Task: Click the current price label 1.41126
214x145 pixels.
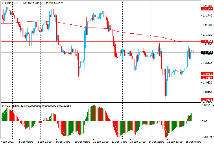Action: (x=207, y=52)
